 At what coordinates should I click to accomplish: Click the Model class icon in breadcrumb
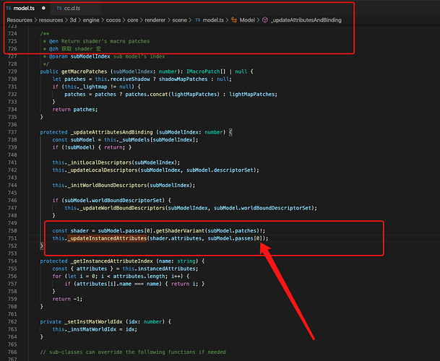point(234,20)
